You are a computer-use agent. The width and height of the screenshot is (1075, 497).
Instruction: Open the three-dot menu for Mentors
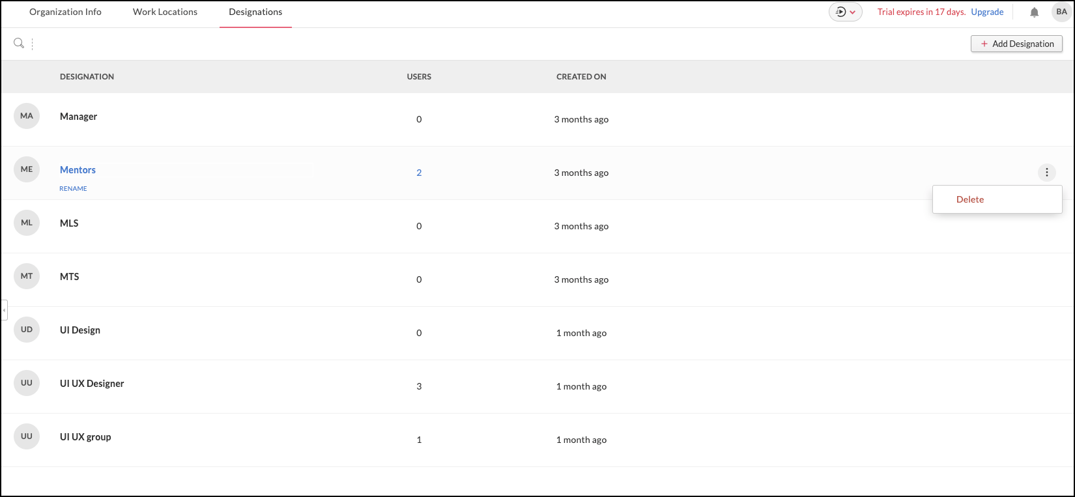(1046, 173)
